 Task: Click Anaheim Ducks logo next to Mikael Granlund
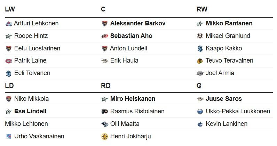(x=200, y=36)
